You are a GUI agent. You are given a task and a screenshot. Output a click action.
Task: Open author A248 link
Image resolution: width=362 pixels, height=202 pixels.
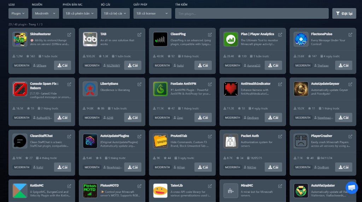110,117
